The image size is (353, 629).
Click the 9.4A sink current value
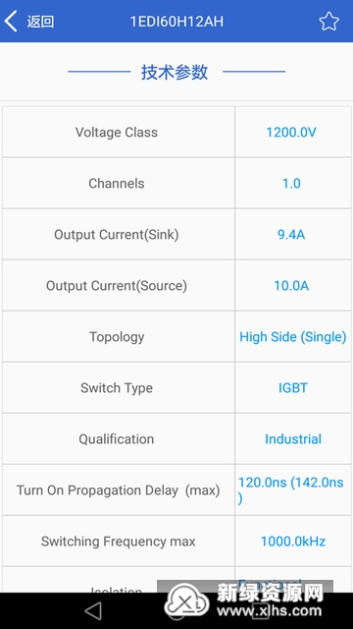pyautogui.click(x=291, y=234)
